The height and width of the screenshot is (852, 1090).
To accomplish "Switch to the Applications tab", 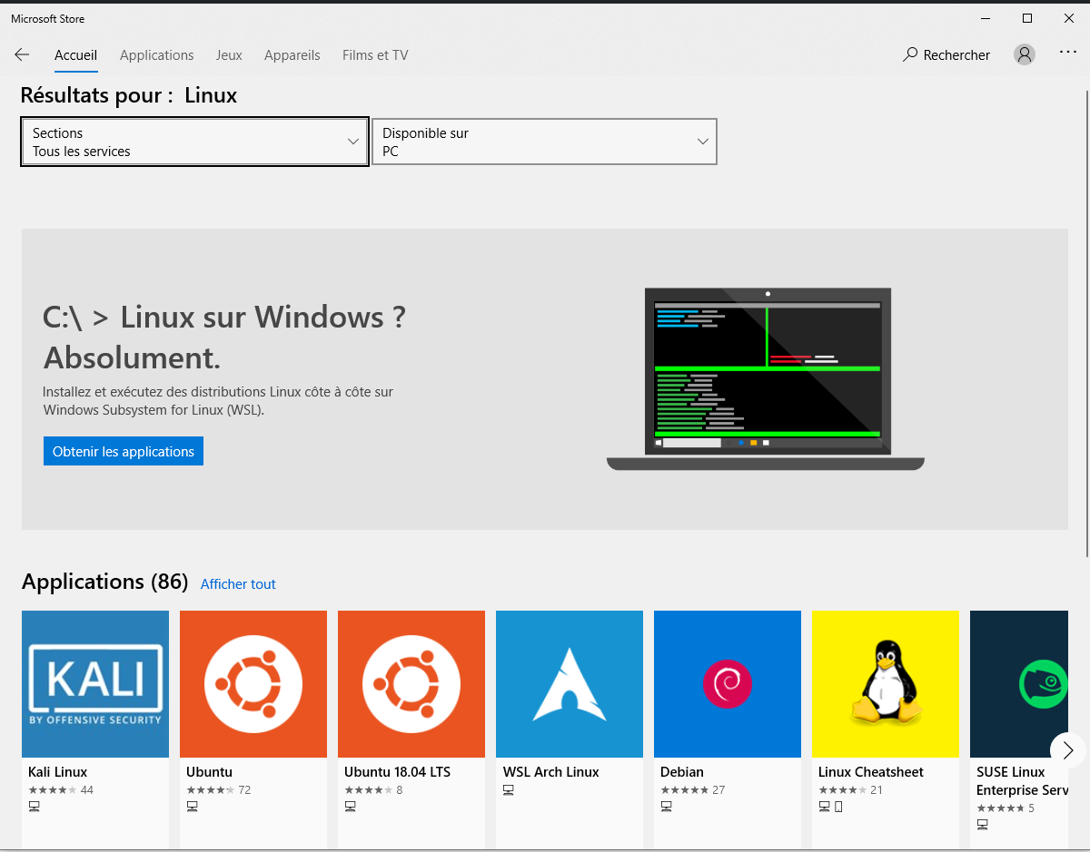I will click(x=157, y=55).
